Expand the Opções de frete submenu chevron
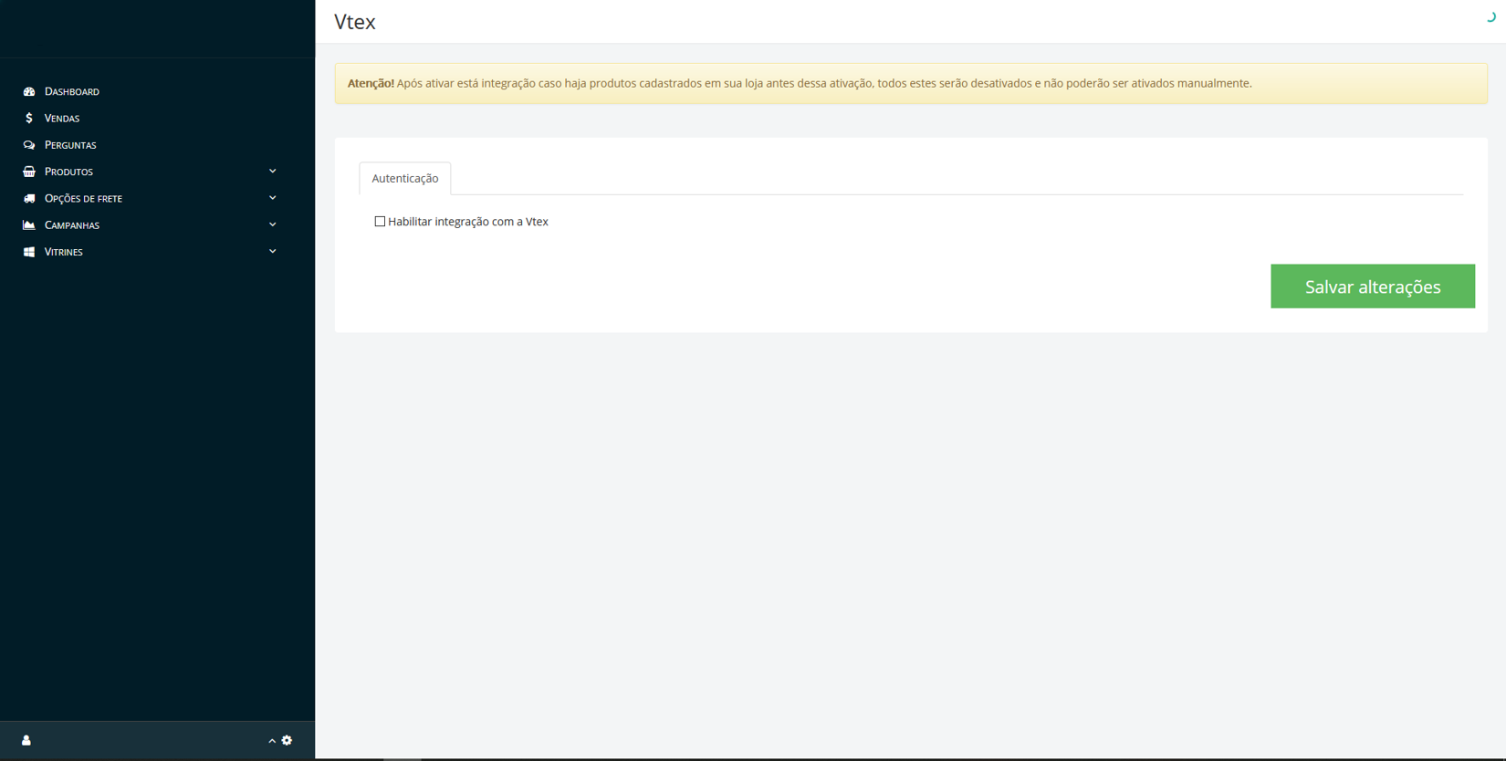The height and width of the screenshot is (761, 1506). (273, 197)
